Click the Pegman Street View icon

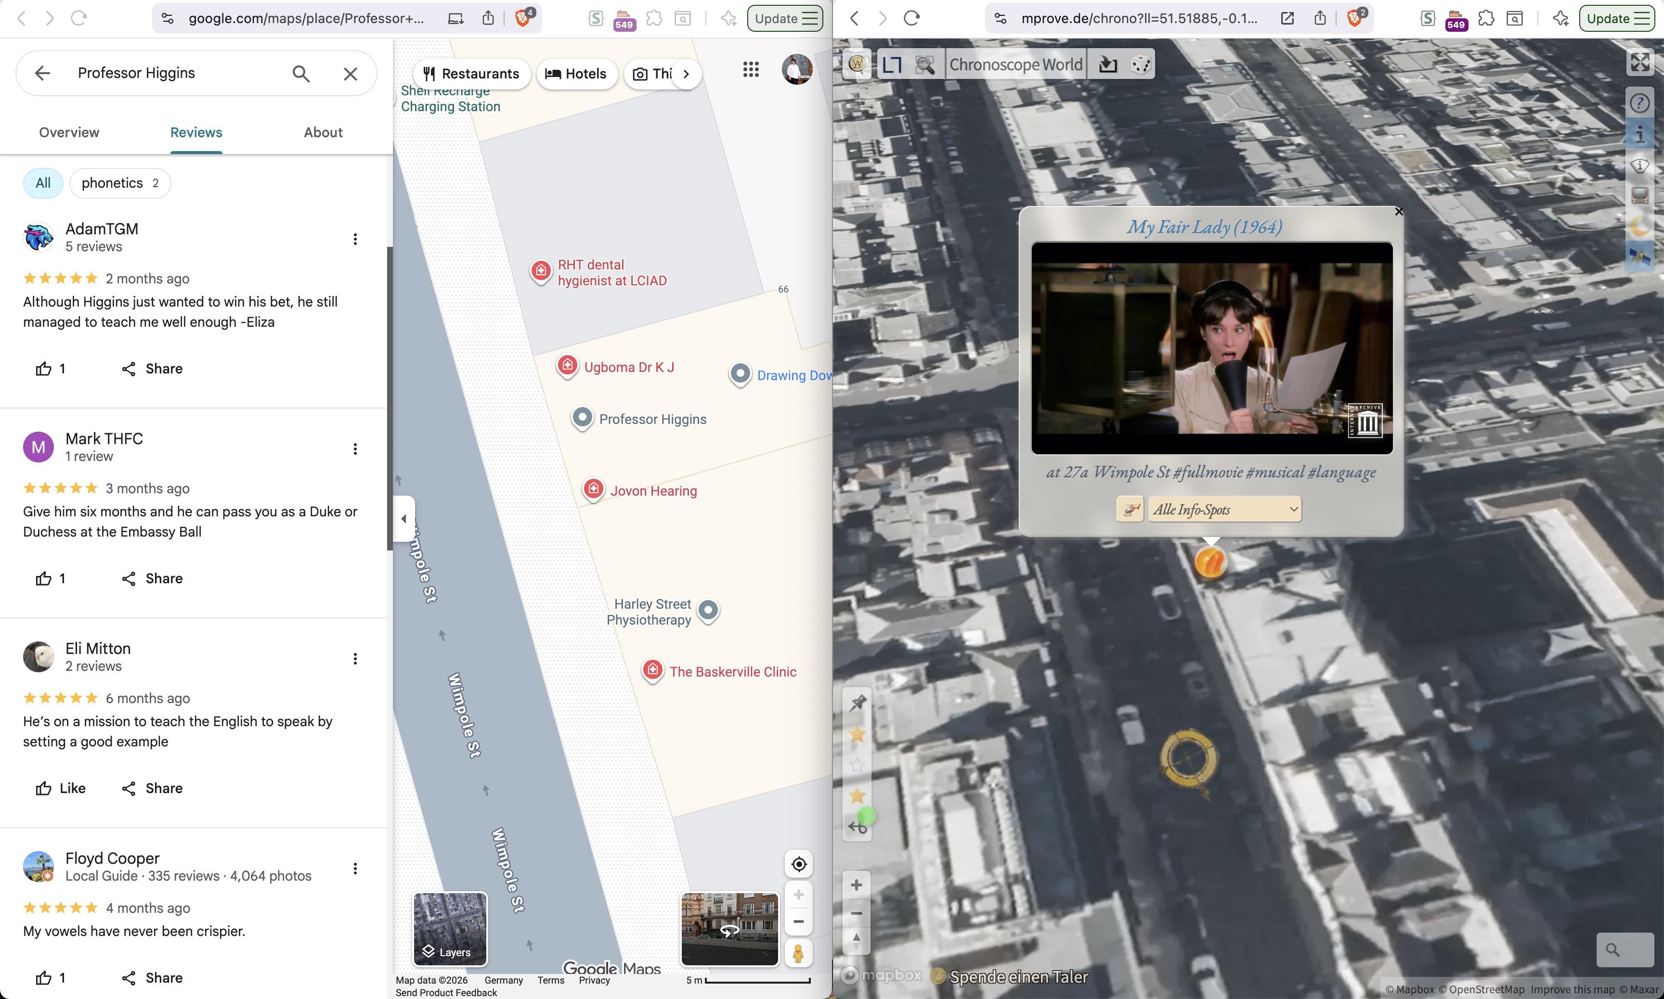pyautogui.click(x=798, y=952)
